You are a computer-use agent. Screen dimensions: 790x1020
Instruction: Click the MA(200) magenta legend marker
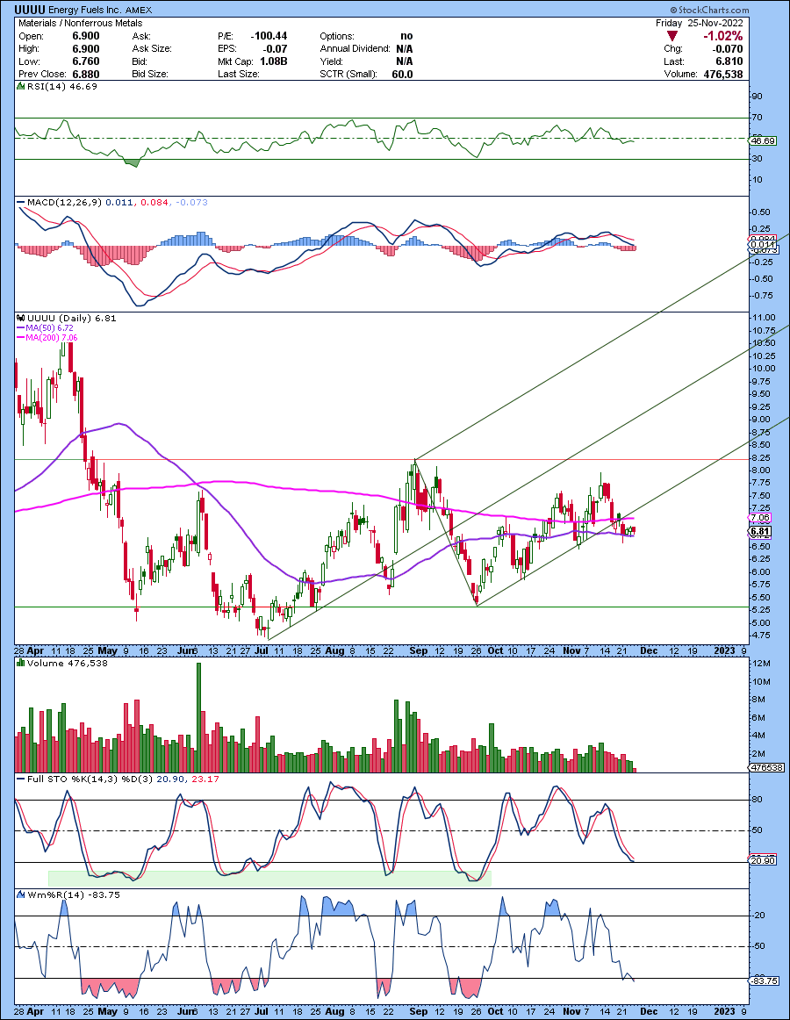point(21,338)
